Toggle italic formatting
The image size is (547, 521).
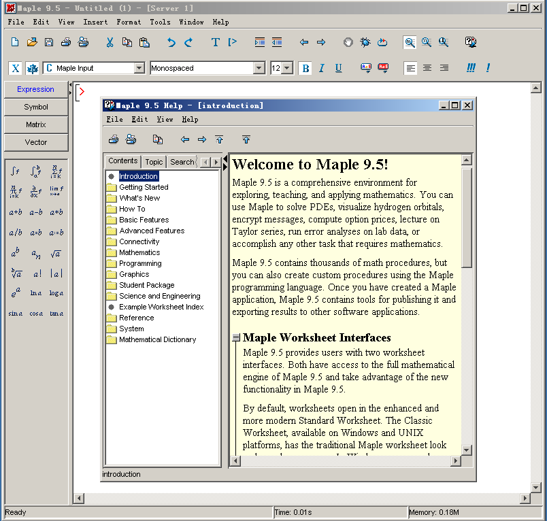coord(322,68)
